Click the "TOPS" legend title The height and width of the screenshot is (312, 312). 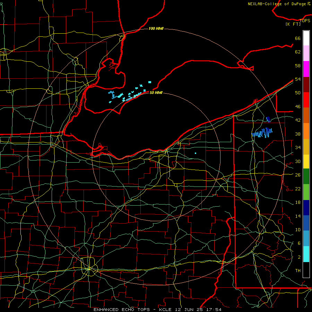tap(305, 21)
